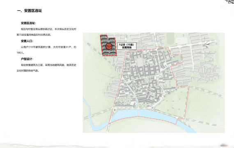Viewport: 234px width, 148px height.
Task: Click the red circle marker on the map
Action: click(x=109, y=46)
